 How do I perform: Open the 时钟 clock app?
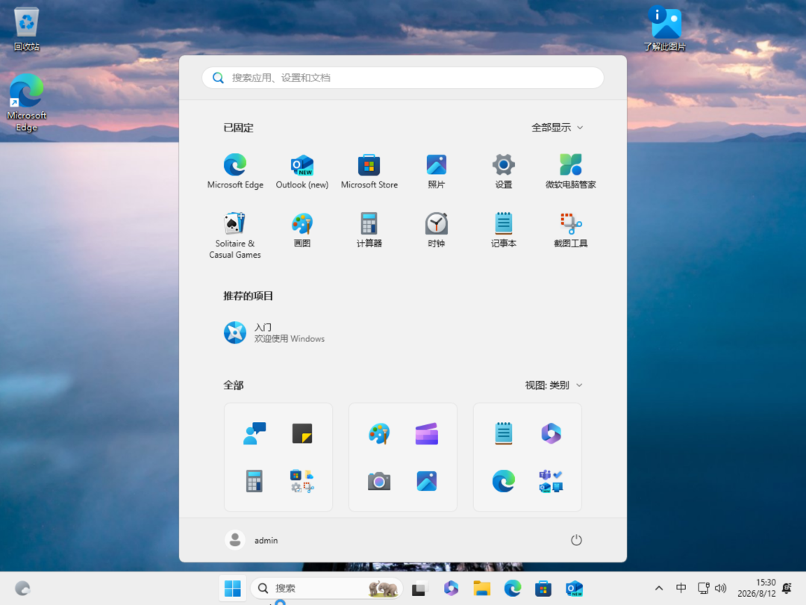click(x=436, y=231)
